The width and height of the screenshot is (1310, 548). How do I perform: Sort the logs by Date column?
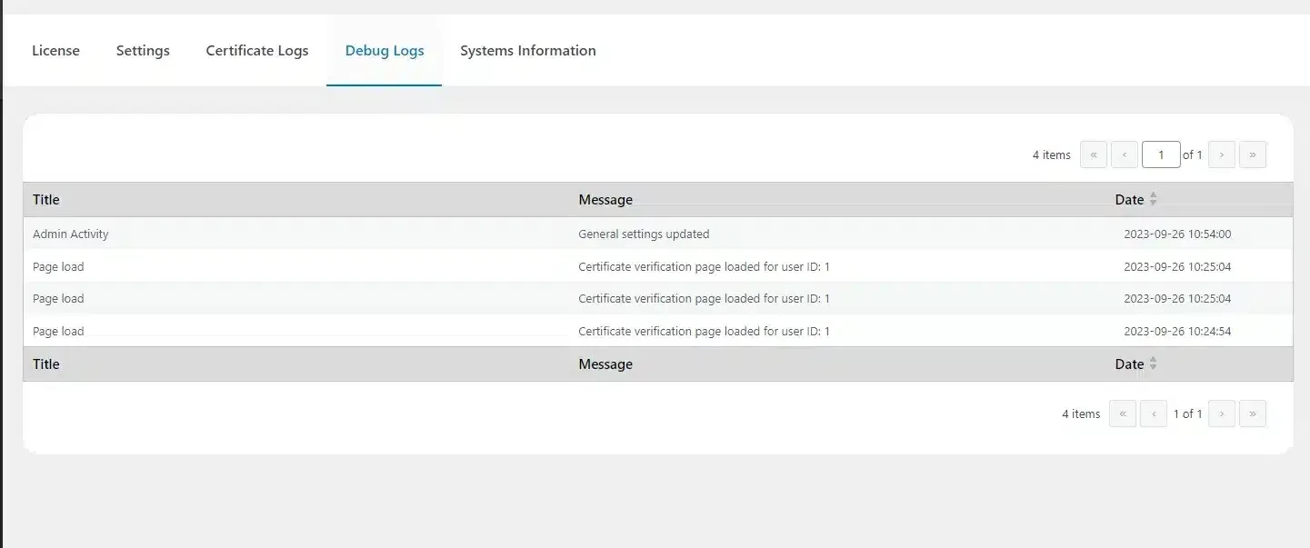[1130, 199]
